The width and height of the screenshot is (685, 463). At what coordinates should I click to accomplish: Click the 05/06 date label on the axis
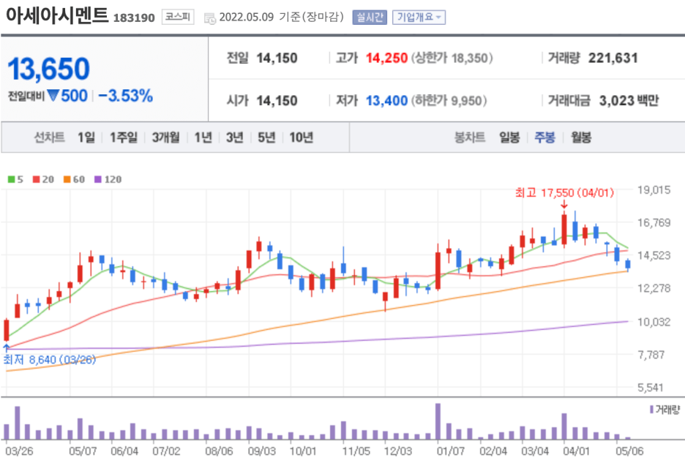click(629, 451)
